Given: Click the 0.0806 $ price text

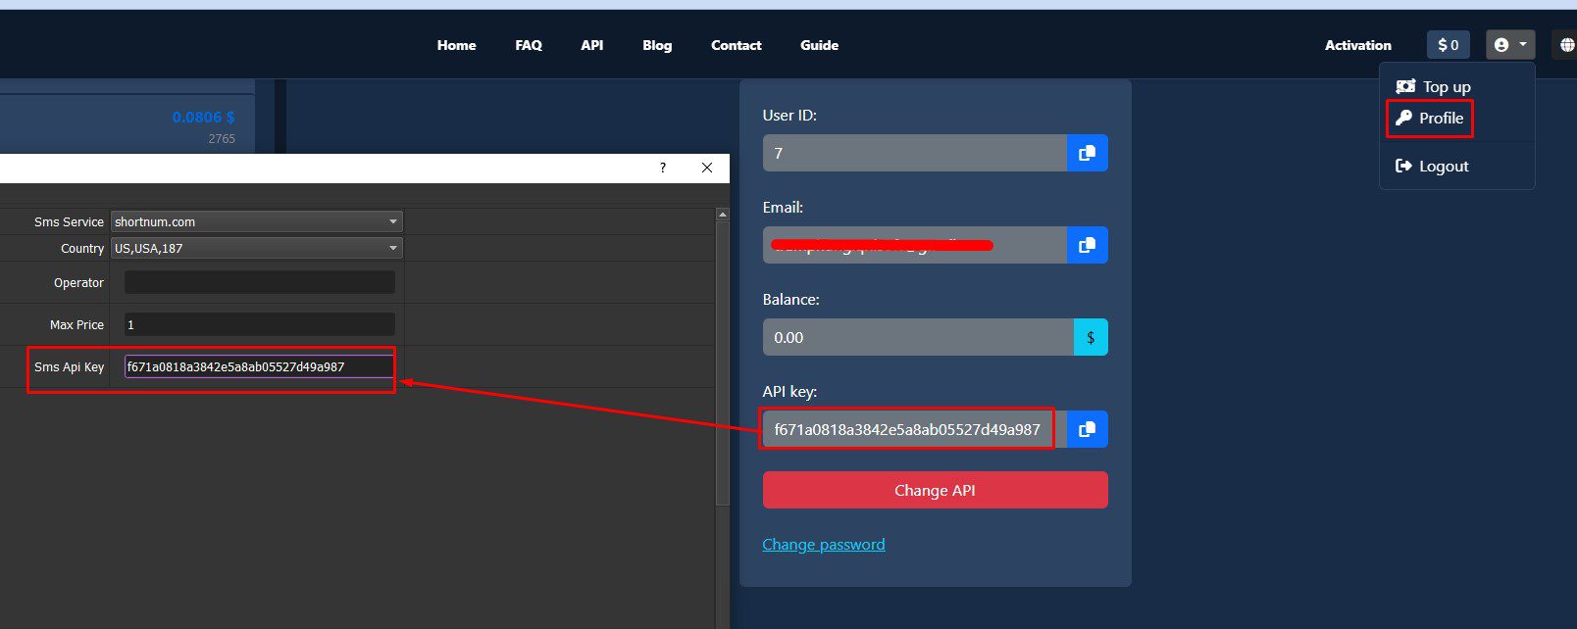Looking at the screenshot, I should 204,118.
